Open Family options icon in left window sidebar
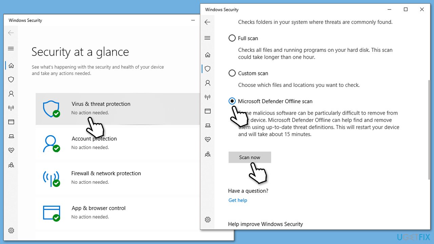Viewport: 434px width, 244px height. 11,165
